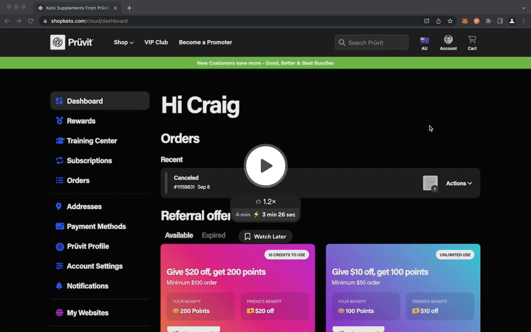Click the MetaMask fox extension icon

[x=464, y=21]
